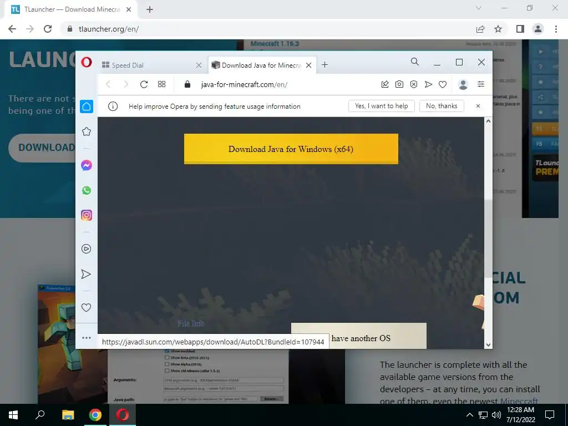Click the Opera address bar URL

(244, 84)
